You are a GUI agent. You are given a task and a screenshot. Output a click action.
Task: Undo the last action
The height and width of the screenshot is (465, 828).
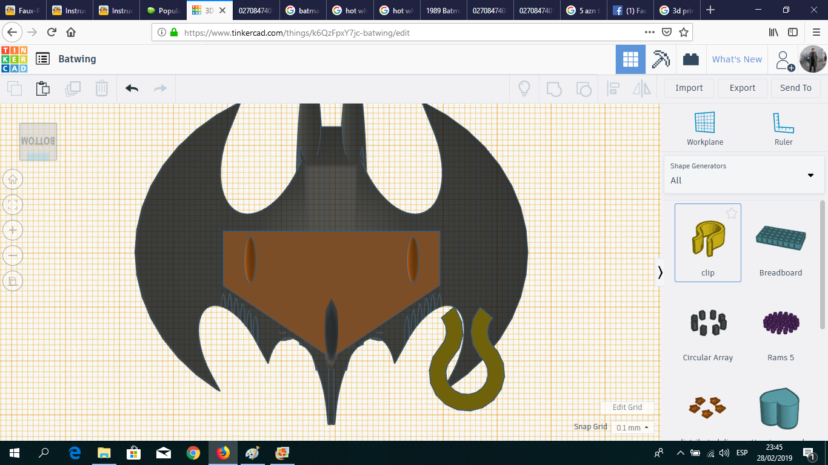132,88
